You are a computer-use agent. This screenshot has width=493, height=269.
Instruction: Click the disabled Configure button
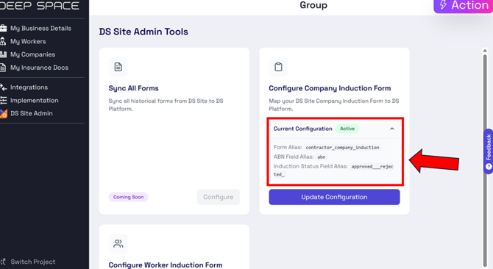click(x=219, y=197)
